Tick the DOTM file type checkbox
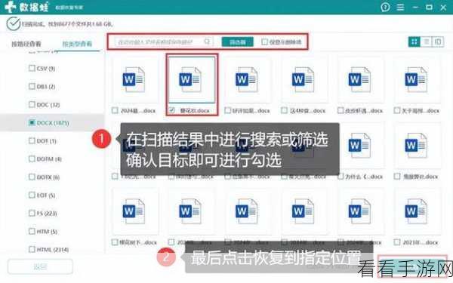 click(32, 158)
